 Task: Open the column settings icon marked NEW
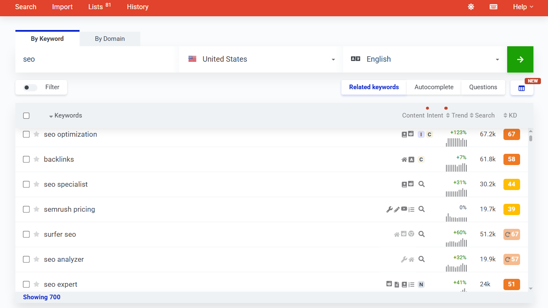point(522,88)
